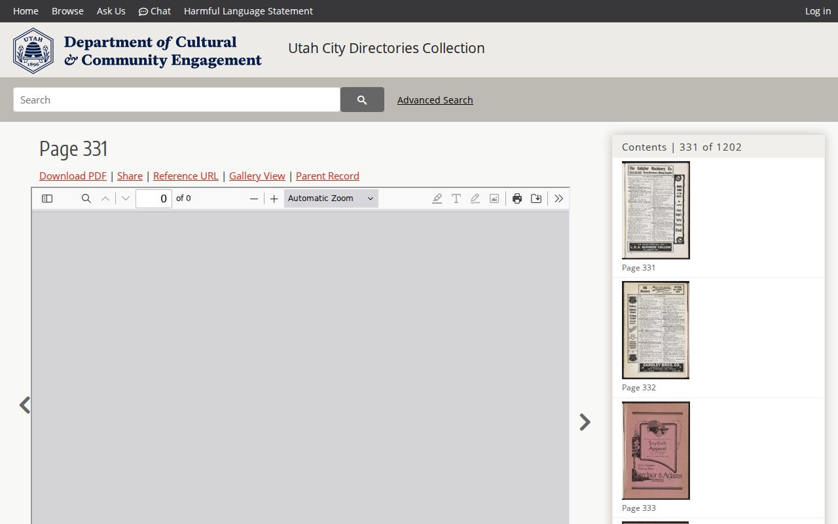The image size is (838, 524).
Task: Focus the Search input field
Action: (177, 100)
